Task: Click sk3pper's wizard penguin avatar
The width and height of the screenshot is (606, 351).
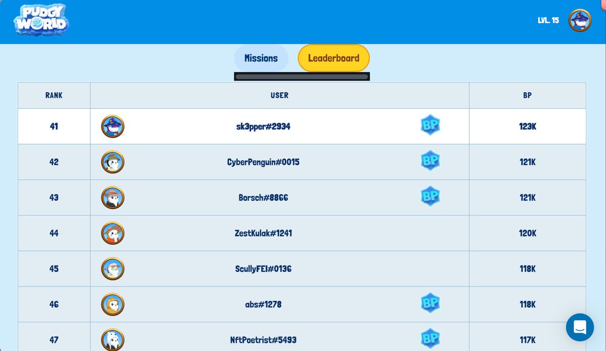Action: (x=112, y=127)
